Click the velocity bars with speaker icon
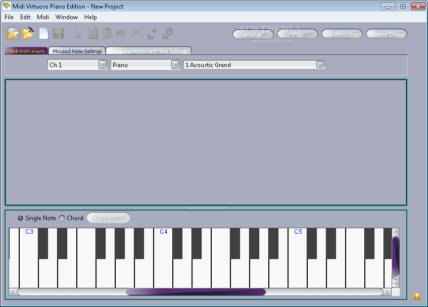 coord(153,33)
